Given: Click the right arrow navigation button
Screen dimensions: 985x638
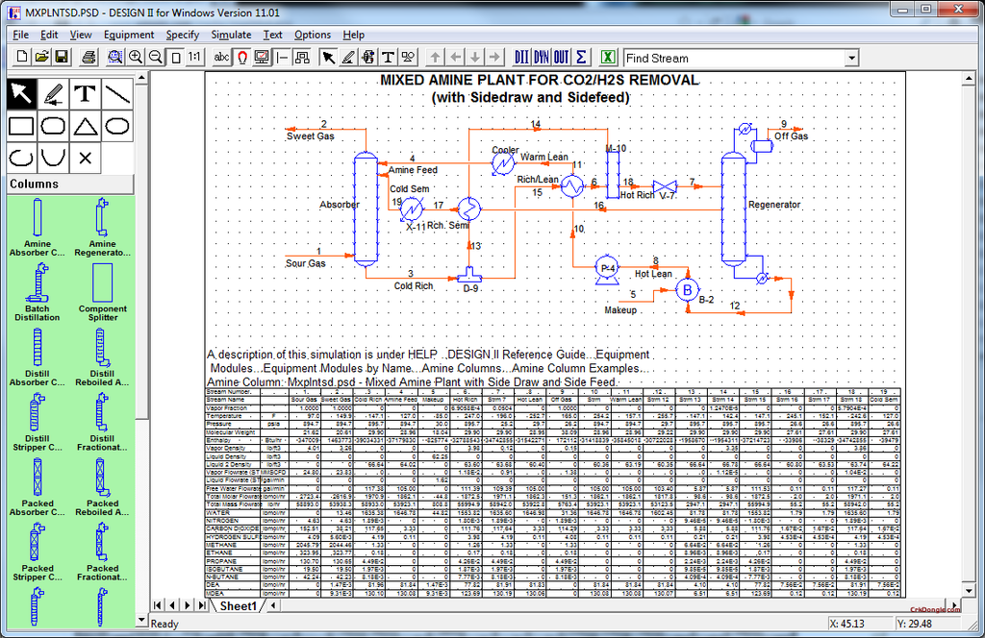Looking at the screenshot, I should click(495, 57).
